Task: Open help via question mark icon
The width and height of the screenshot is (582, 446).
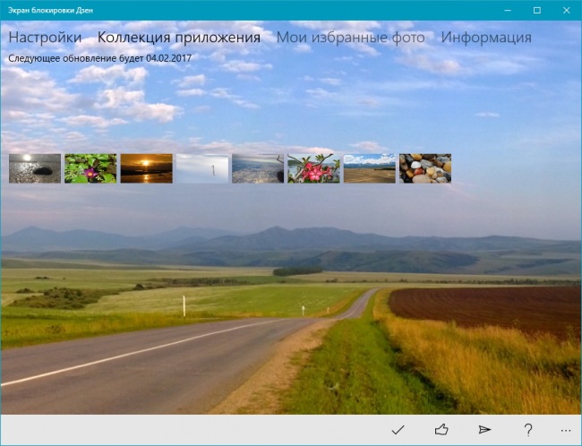Action: click(x=528, y=430)
